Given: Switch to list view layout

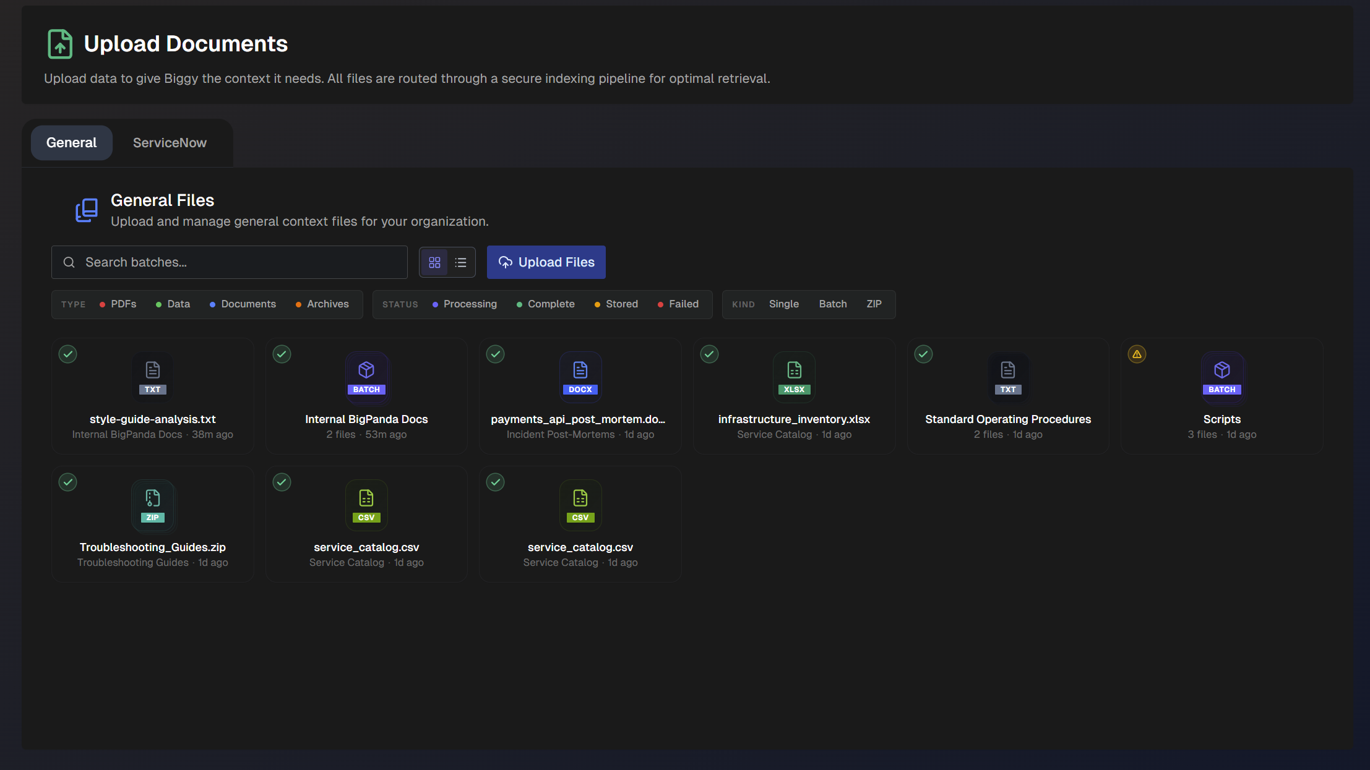Looking at the screenshot, I should [x=460, y=262].
